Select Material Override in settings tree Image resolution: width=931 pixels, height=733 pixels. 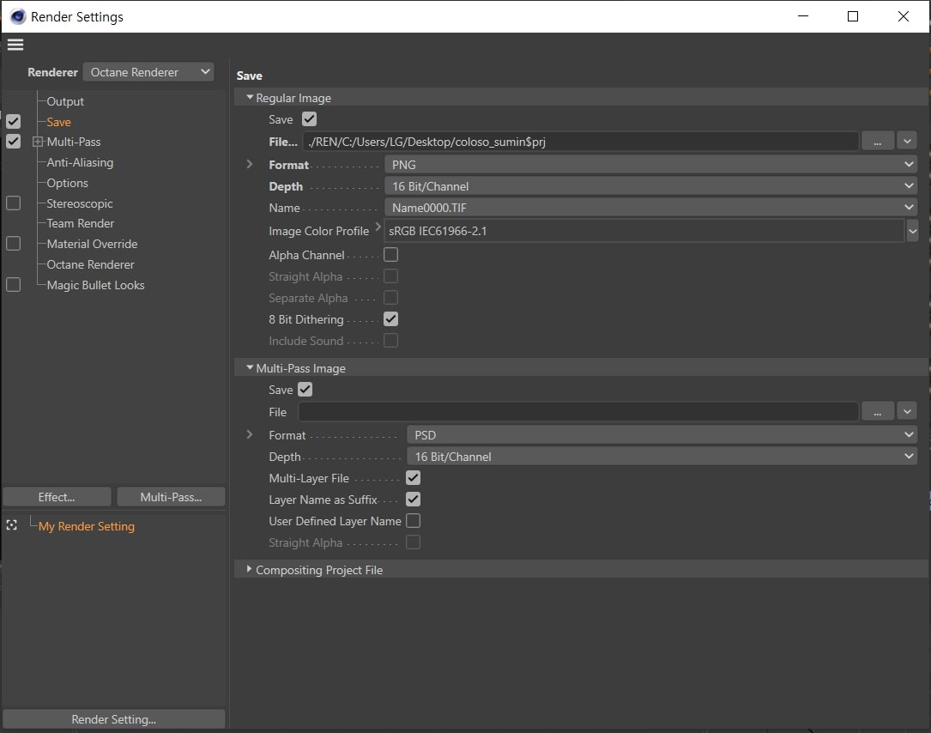92,244
